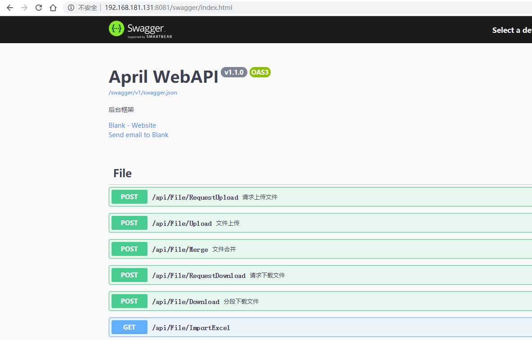
Task: Expand POST /api/File/Upload operation
Action: pos(320,223)
